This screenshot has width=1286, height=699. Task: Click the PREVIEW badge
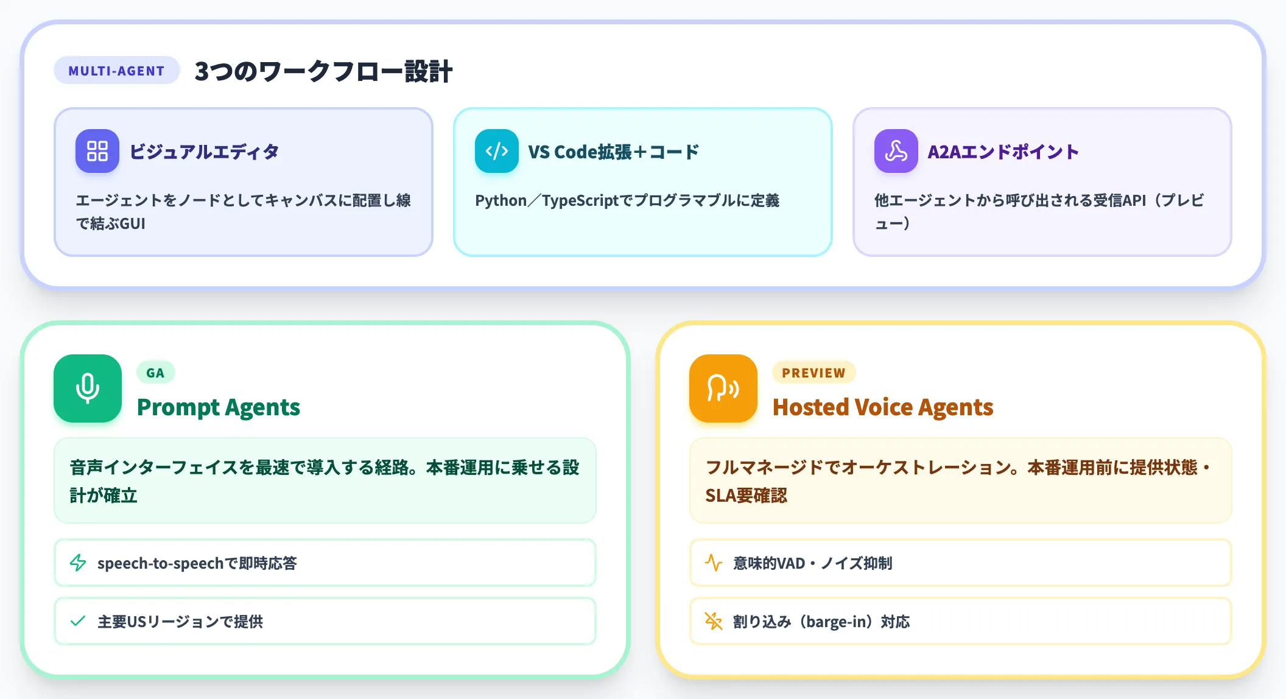[813, 373]
